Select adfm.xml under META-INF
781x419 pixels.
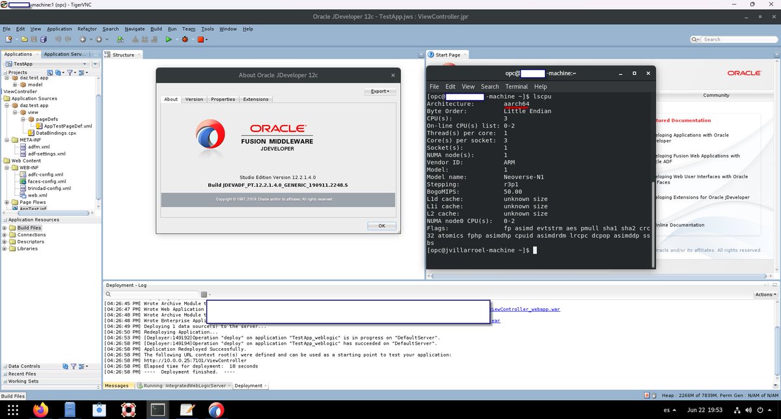34,147
